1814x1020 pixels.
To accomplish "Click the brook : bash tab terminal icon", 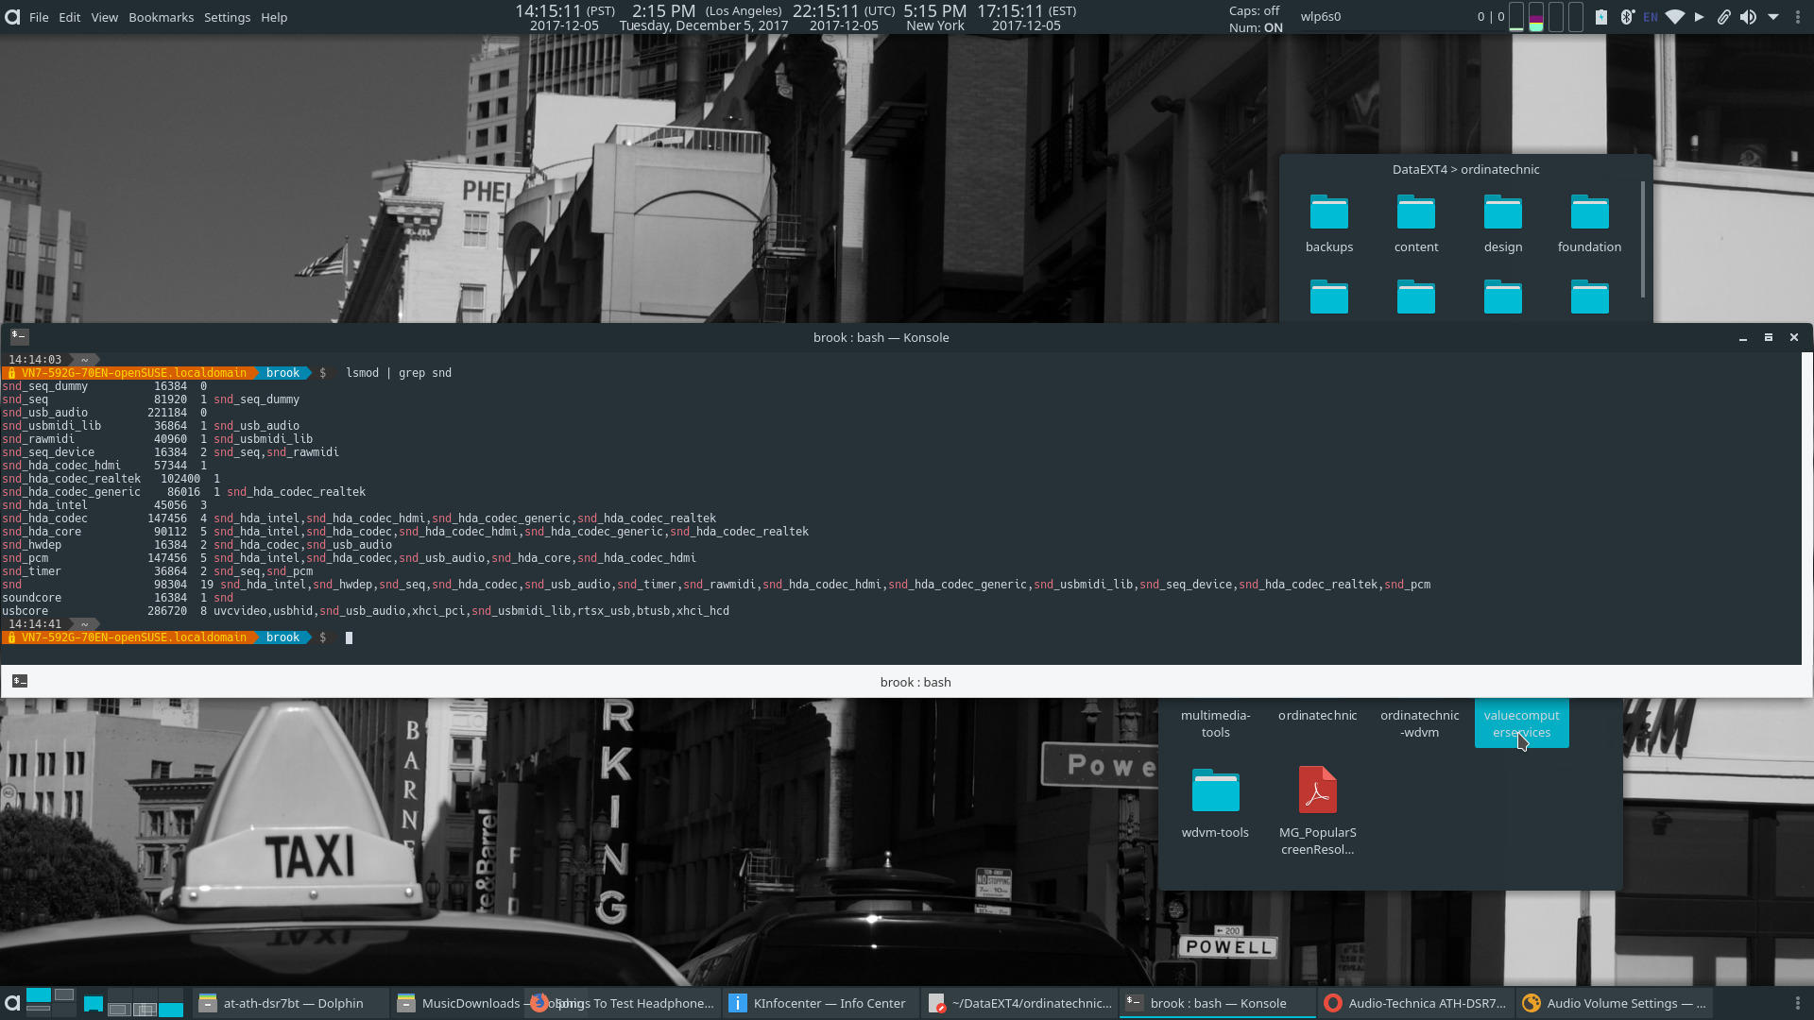I will coord(20,681).
